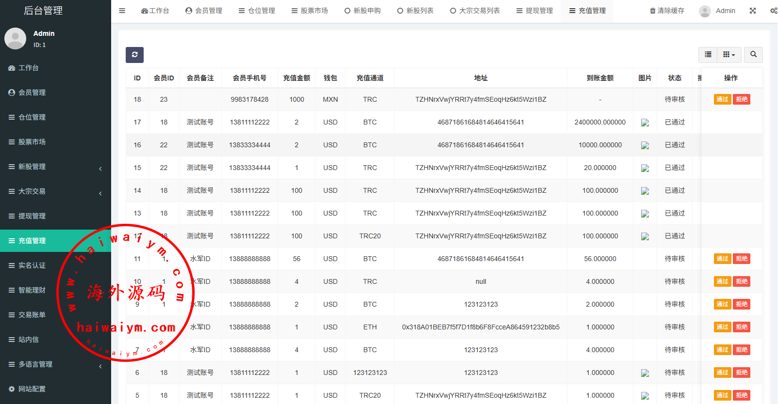
Task: Open image thumbnail in row ID 17
Action: [645, 123]
